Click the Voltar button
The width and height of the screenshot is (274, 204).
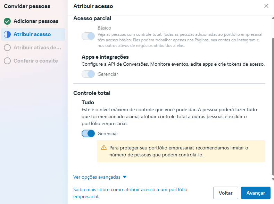(x=226, y=193)
